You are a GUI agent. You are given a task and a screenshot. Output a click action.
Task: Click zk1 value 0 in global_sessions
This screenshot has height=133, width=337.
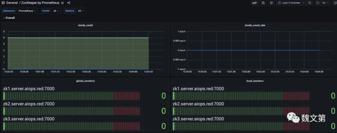click(x=164, y=96)
